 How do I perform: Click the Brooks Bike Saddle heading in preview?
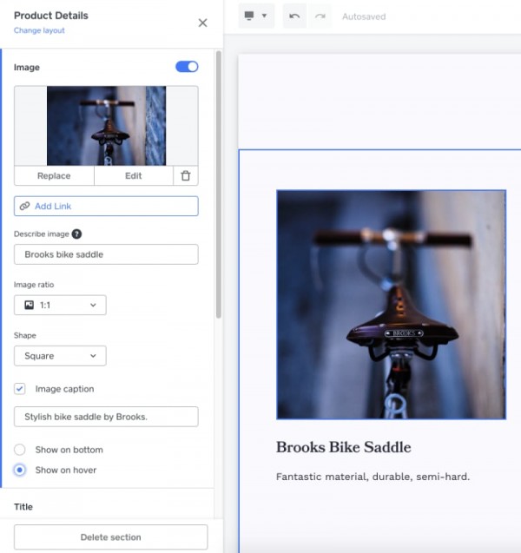pyautogui.click(x=344, y=447)
